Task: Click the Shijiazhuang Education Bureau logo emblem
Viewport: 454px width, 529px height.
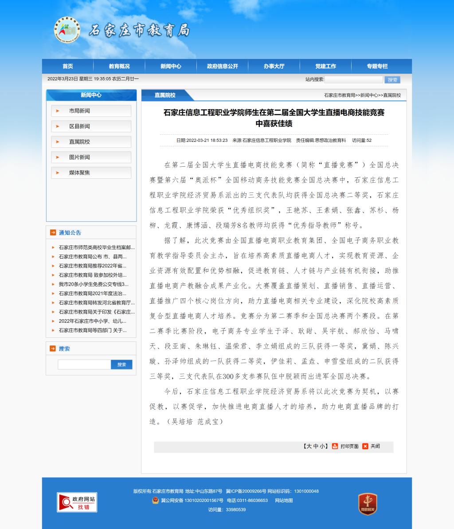Action: (x=67, y=30)
